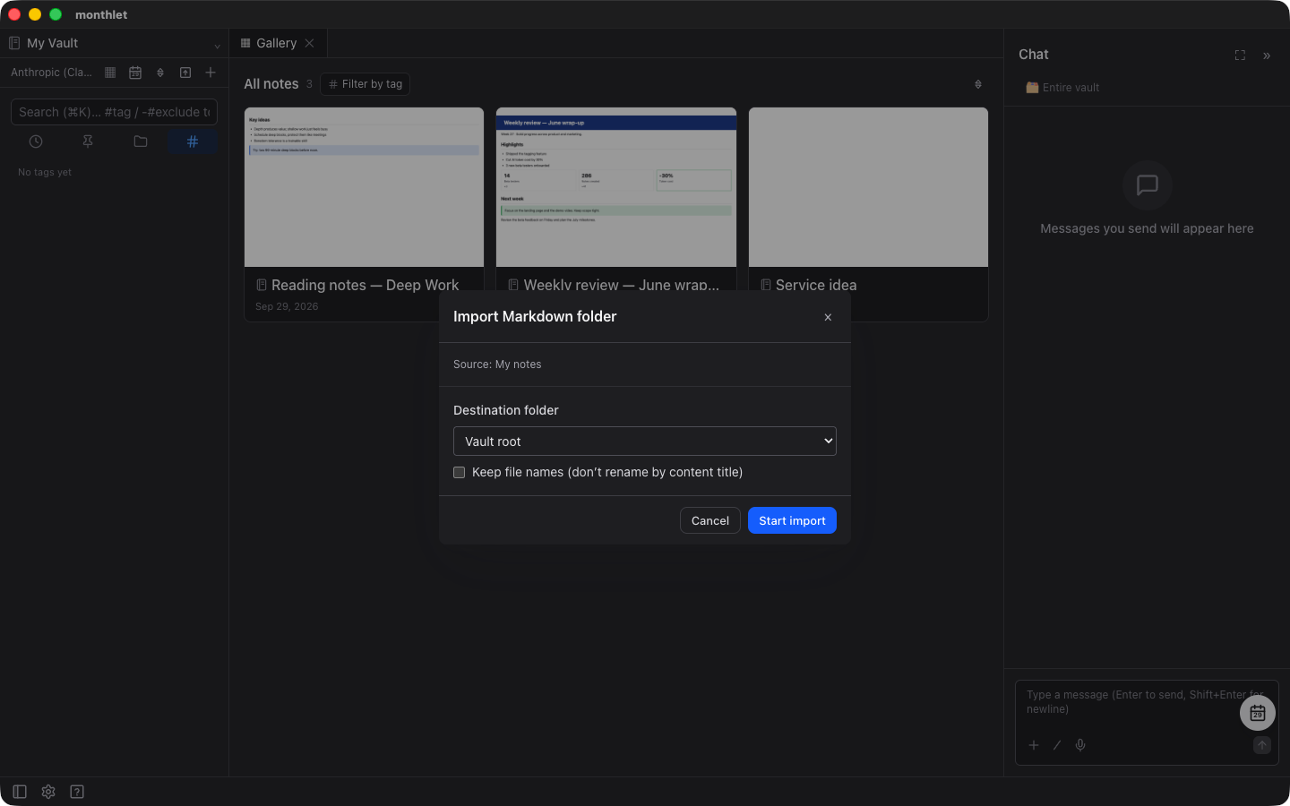Image resolution: width=1290 pixels, height=806 pixels.
Task: Focus the sidebar search field
Action: click(114, 112)
